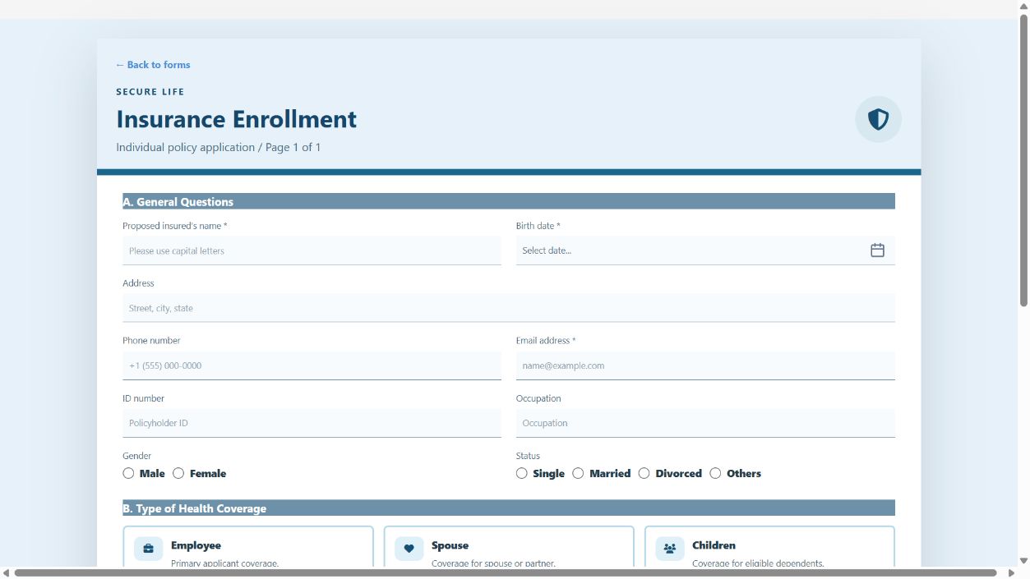Image resolution: width=1030 pixels, height=579 pixels.
Task: Click the scroll right arrow
Action: pos(1011,572)
